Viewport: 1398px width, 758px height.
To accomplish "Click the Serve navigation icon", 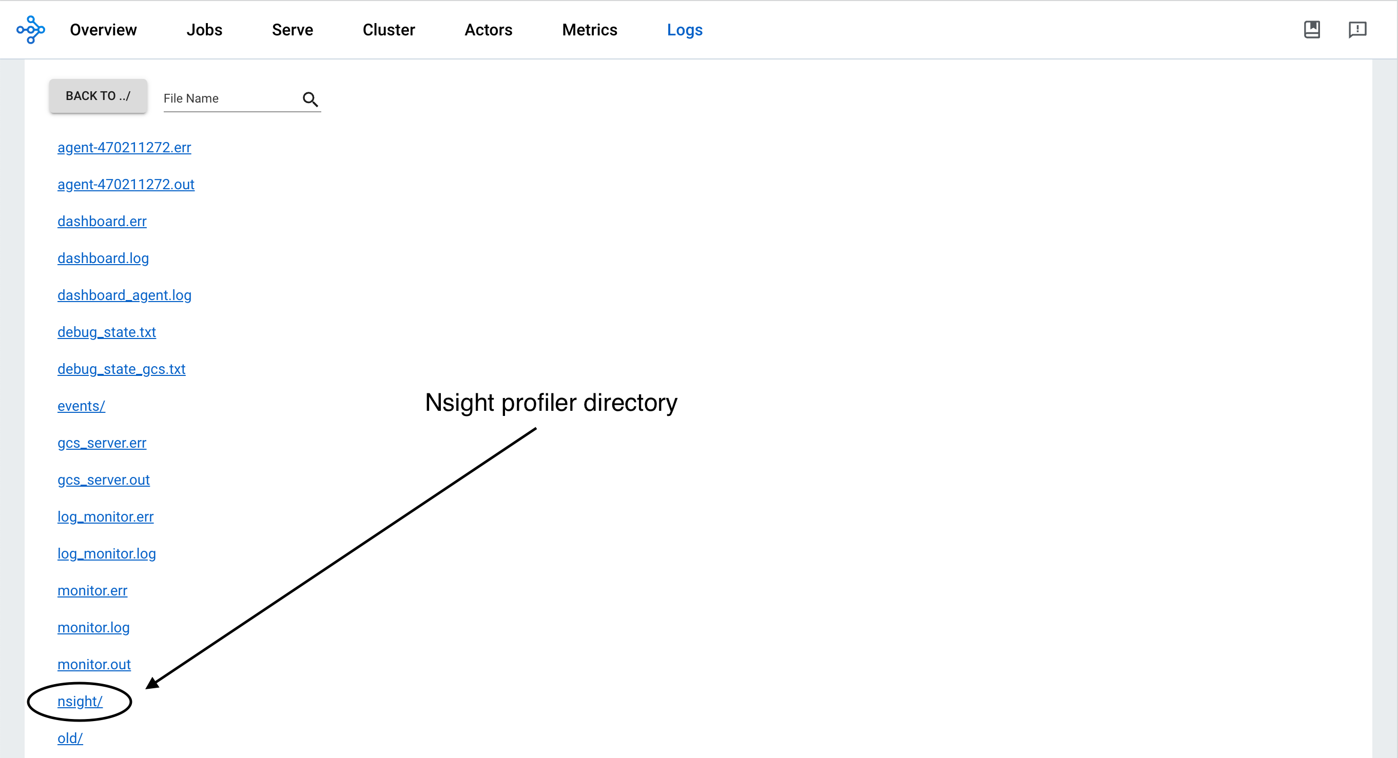I will pyautogui.click(x=293, y=30).
